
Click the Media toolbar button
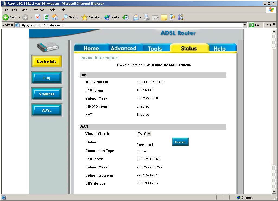pos(112,17)
